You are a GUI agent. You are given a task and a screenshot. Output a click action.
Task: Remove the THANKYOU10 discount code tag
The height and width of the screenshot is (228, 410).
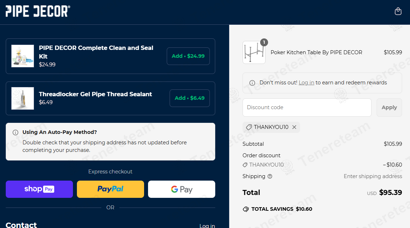tap(294, 127)
